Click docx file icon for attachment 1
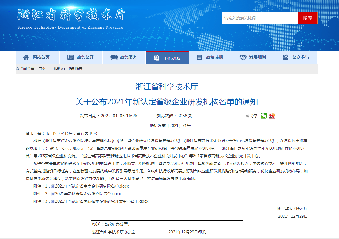 tap(53, 186)
